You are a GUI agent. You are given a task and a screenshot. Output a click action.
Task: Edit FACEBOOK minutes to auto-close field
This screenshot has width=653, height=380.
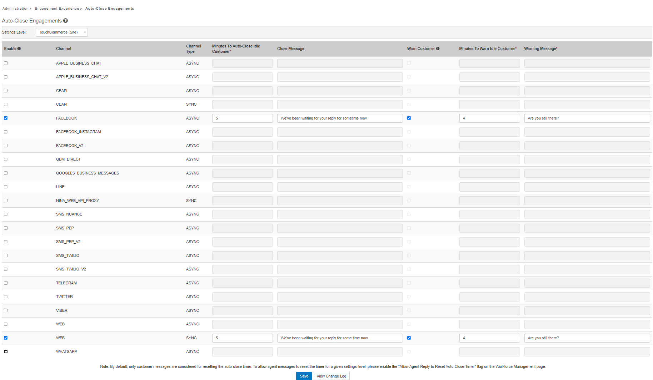tap(242, 118)
